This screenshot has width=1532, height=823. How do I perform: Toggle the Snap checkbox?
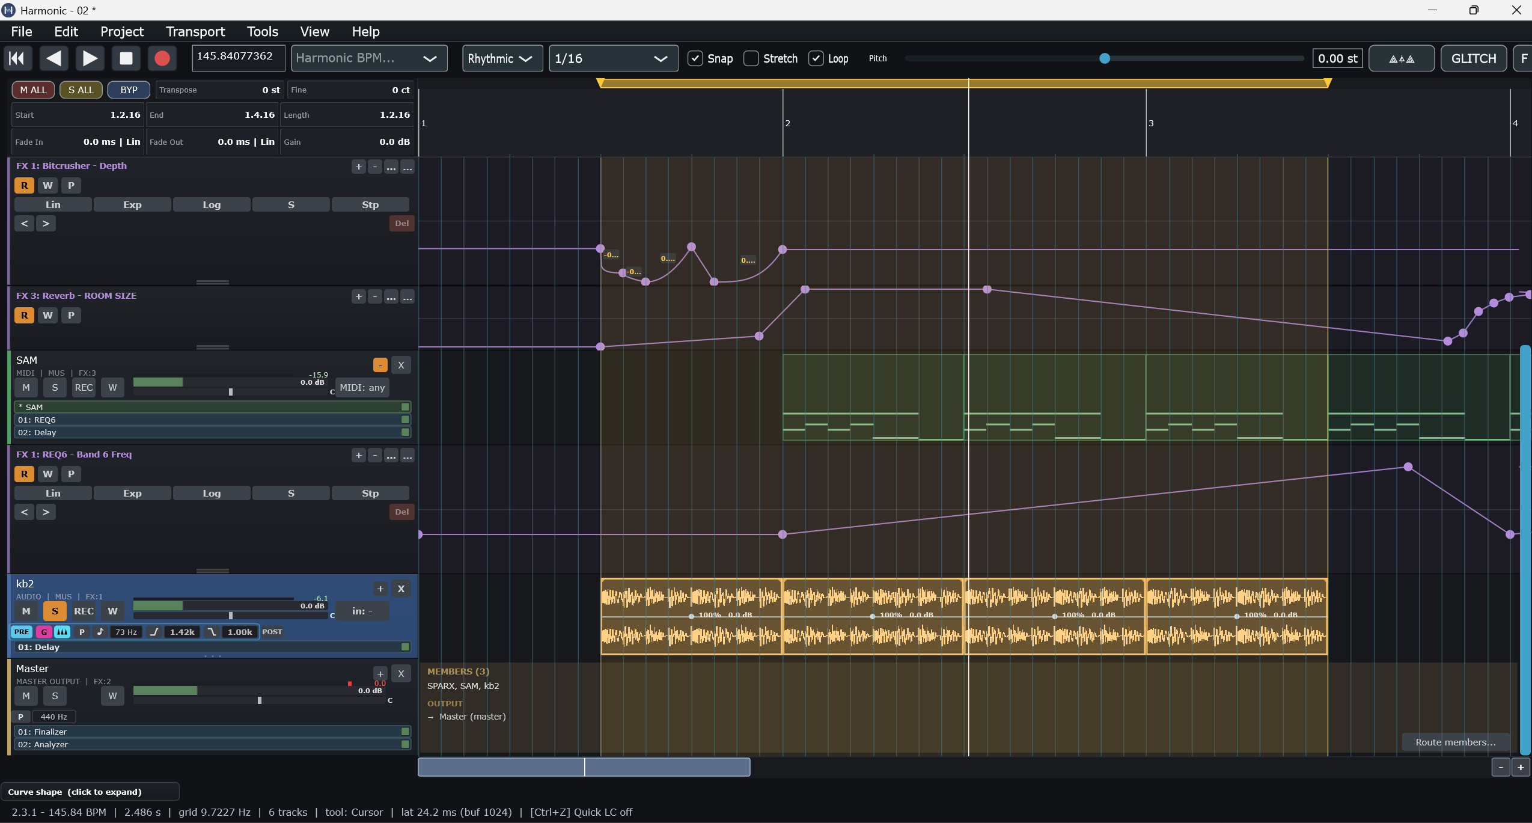pyautogui.click(x=695, y=58)
